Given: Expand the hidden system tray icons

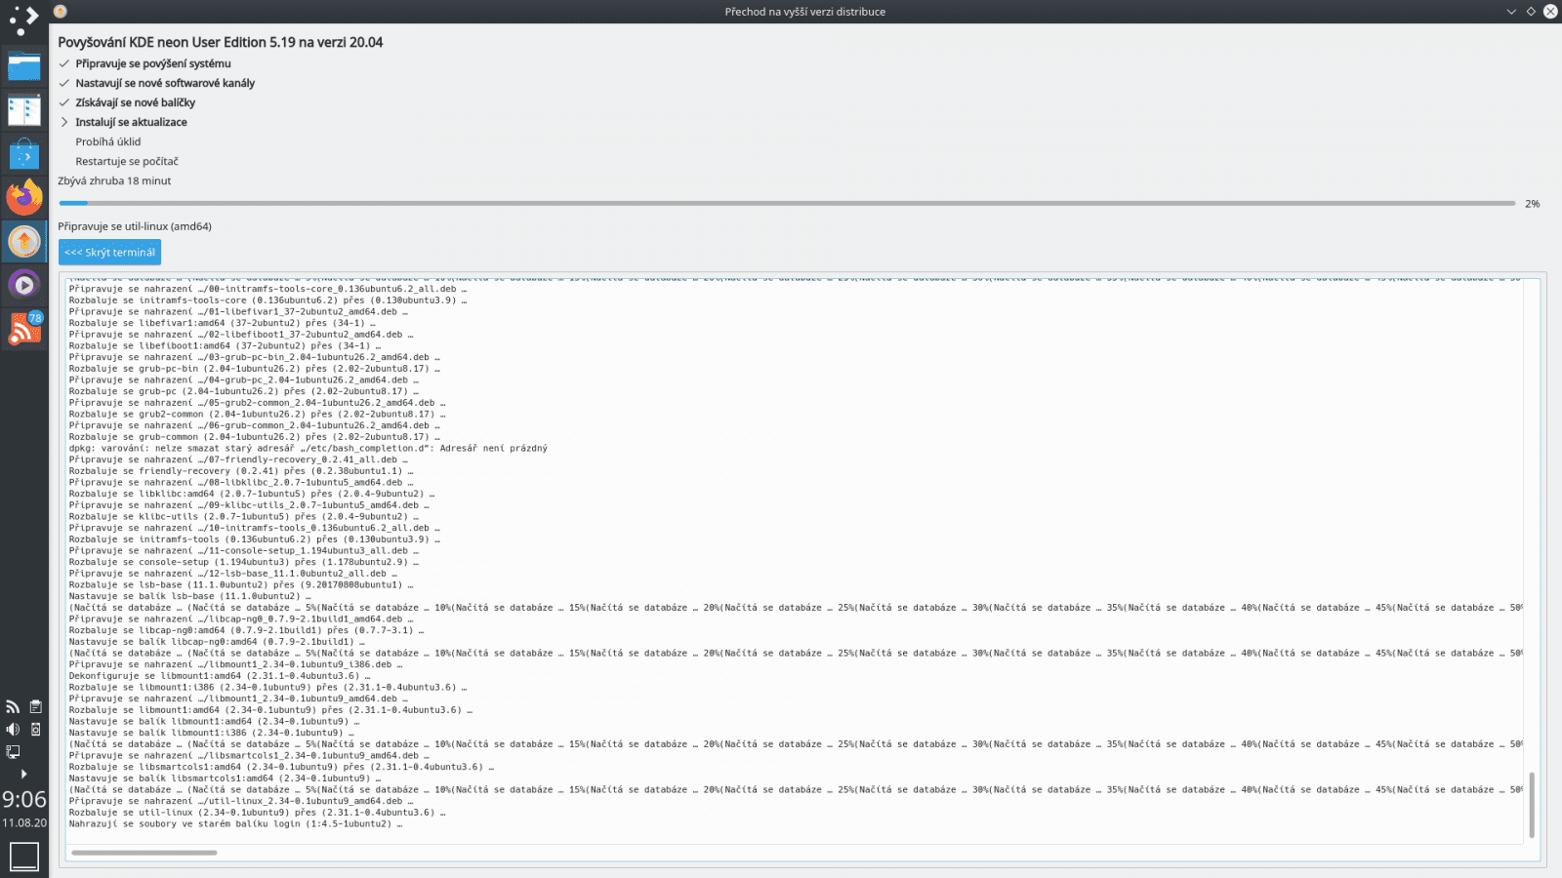Looking at the screenshot, I should pos(24,774).
